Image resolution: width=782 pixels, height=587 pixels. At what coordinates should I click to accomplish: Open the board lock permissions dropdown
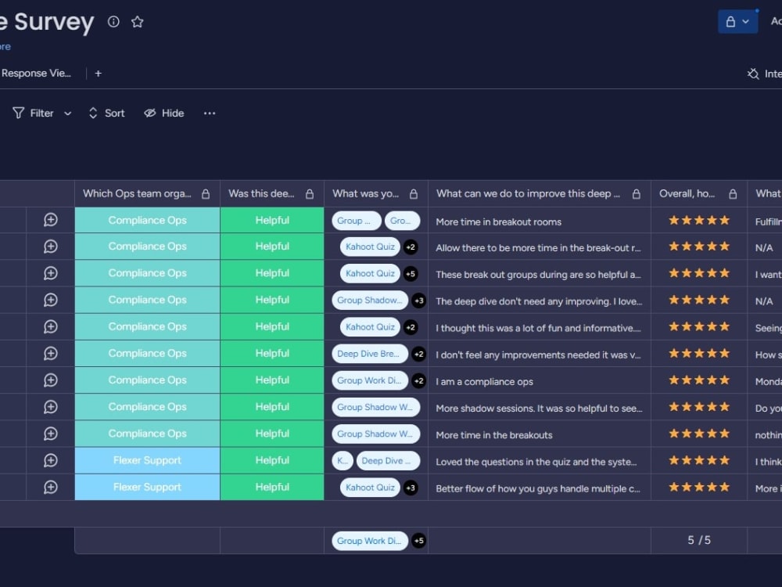pyautogui.click(x=737, y=22)
